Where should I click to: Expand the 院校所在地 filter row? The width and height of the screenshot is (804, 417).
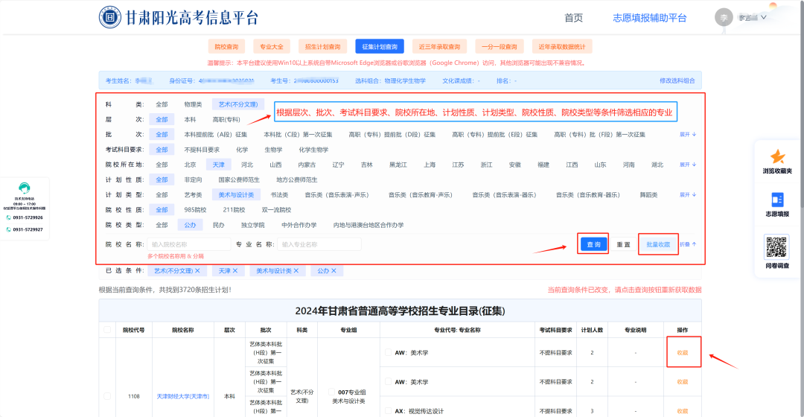[688, 165]
